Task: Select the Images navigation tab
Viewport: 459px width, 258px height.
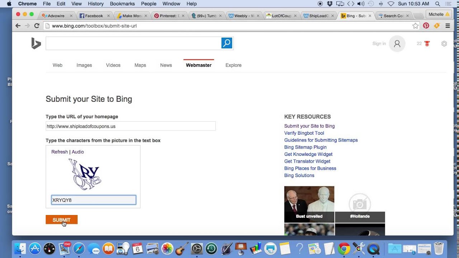Action: click(x=84, y=65)
